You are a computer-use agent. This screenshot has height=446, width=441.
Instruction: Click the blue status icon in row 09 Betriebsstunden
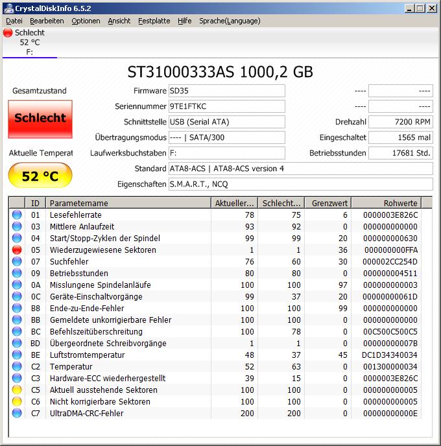coord(17,273)
